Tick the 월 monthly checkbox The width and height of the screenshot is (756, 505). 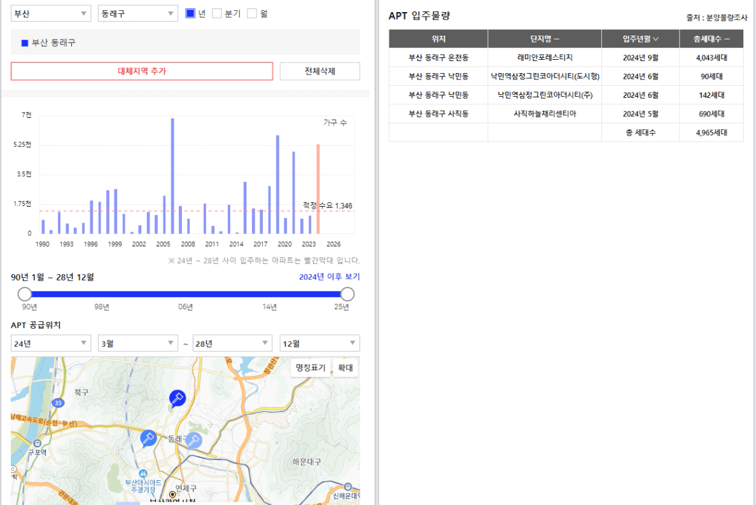[x=251, y=13]
